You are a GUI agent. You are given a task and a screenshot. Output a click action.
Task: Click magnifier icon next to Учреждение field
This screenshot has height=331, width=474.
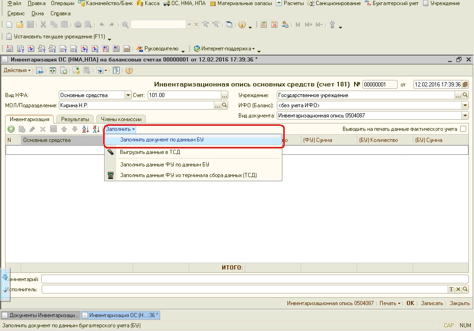tap(465, 95)
